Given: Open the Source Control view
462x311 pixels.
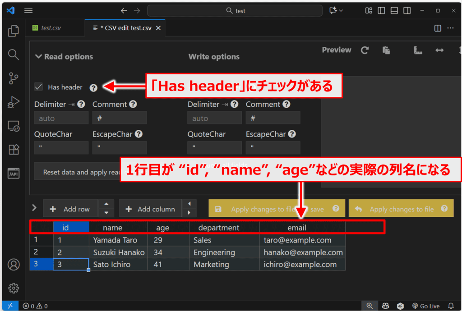Looking at the screenshot, I should point(14,78).
